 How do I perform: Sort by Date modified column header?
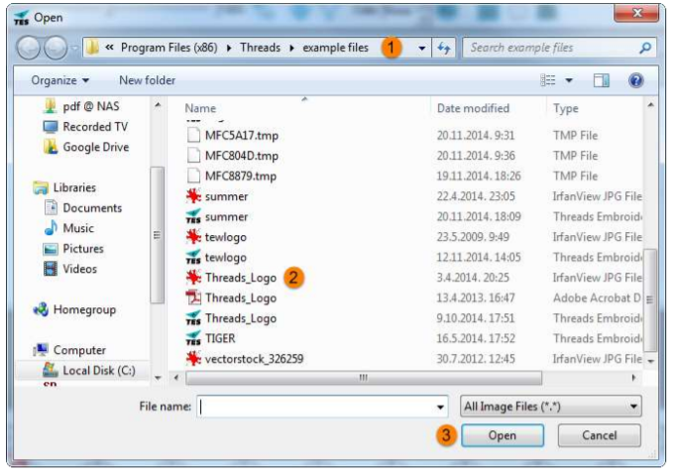473,108
